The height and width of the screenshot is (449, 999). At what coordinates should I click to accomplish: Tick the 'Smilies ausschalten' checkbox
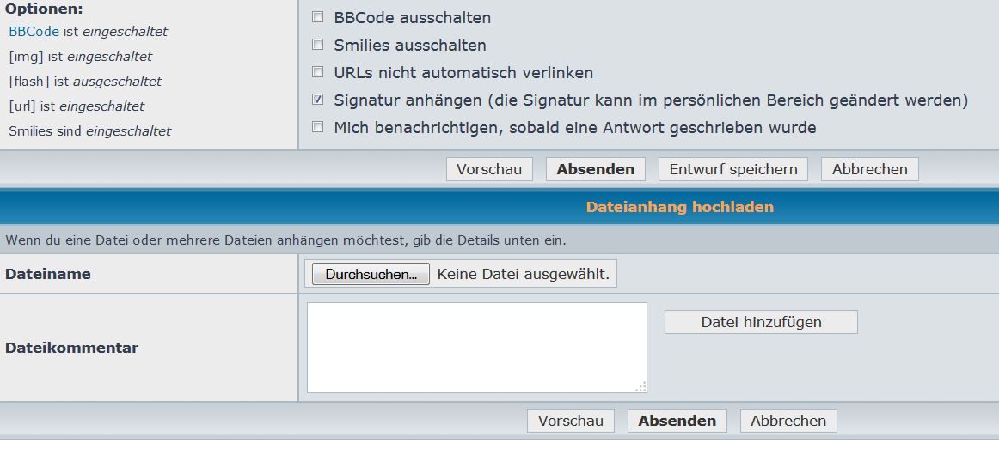coord(318,45)
